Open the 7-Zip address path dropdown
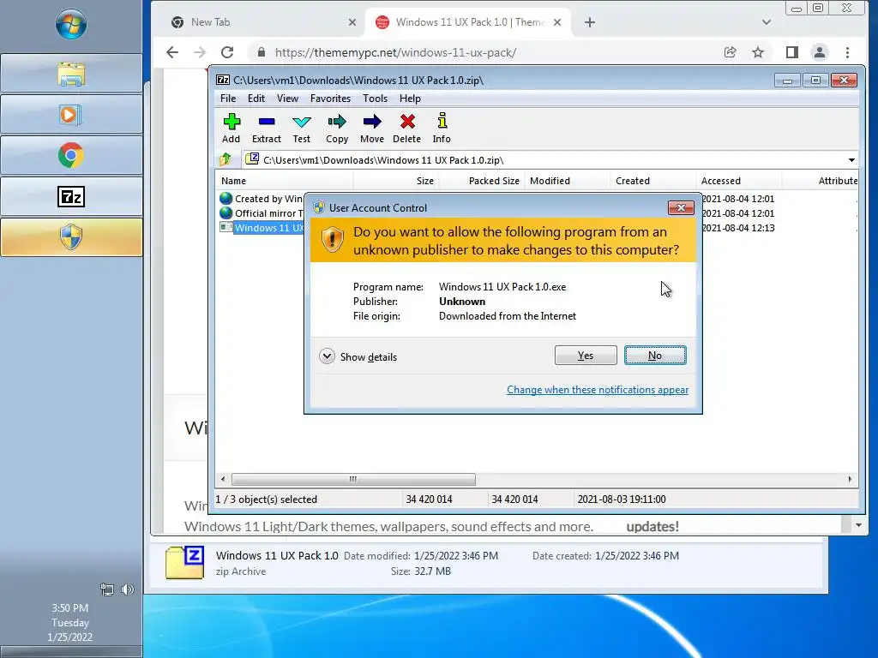 [x=851, y=160]
